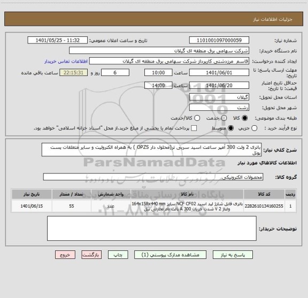Click the جزئیات اطلاعات نیاز header title

pyautogui.click(x=273, y=19)
